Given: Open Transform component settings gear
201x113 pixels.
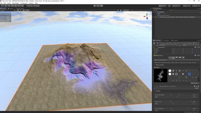Looking at the screenshot, I should [x=199, y=47].
